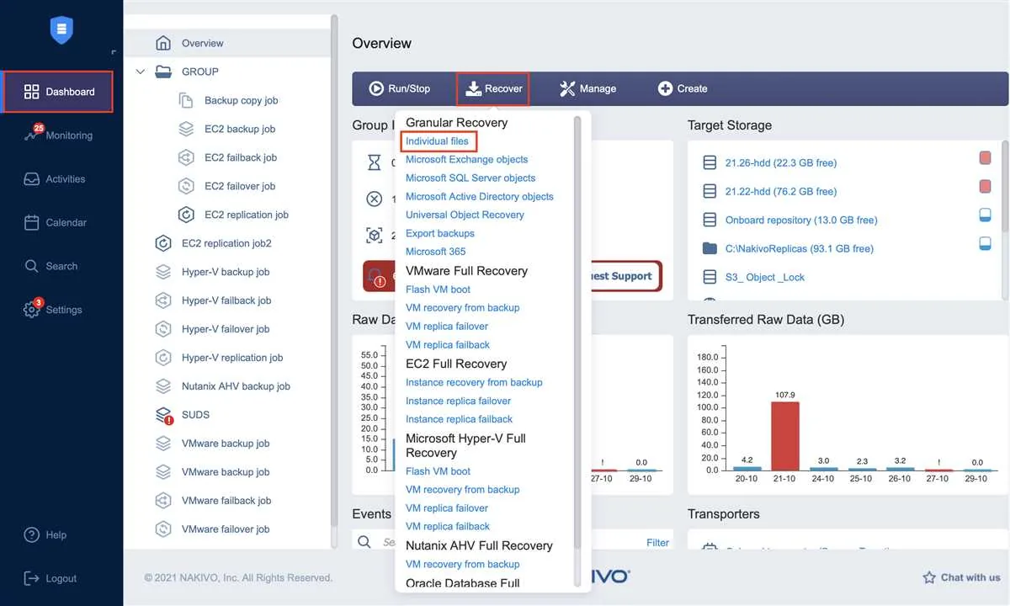Open the Search panel

point(59,265)
